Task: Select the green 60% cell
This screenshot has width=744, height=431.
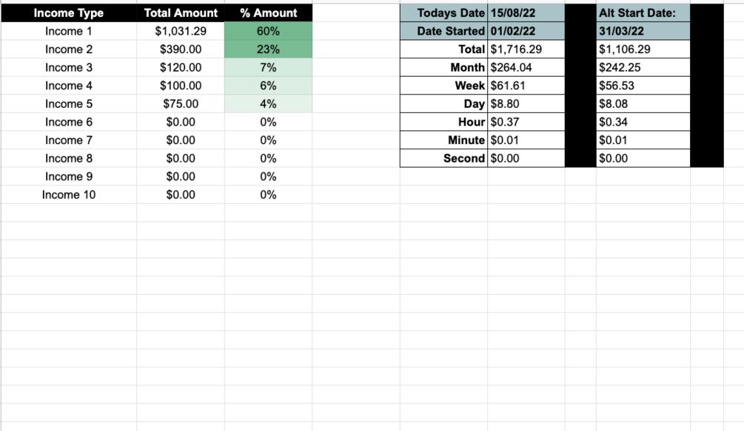Action: click(268, 31)
